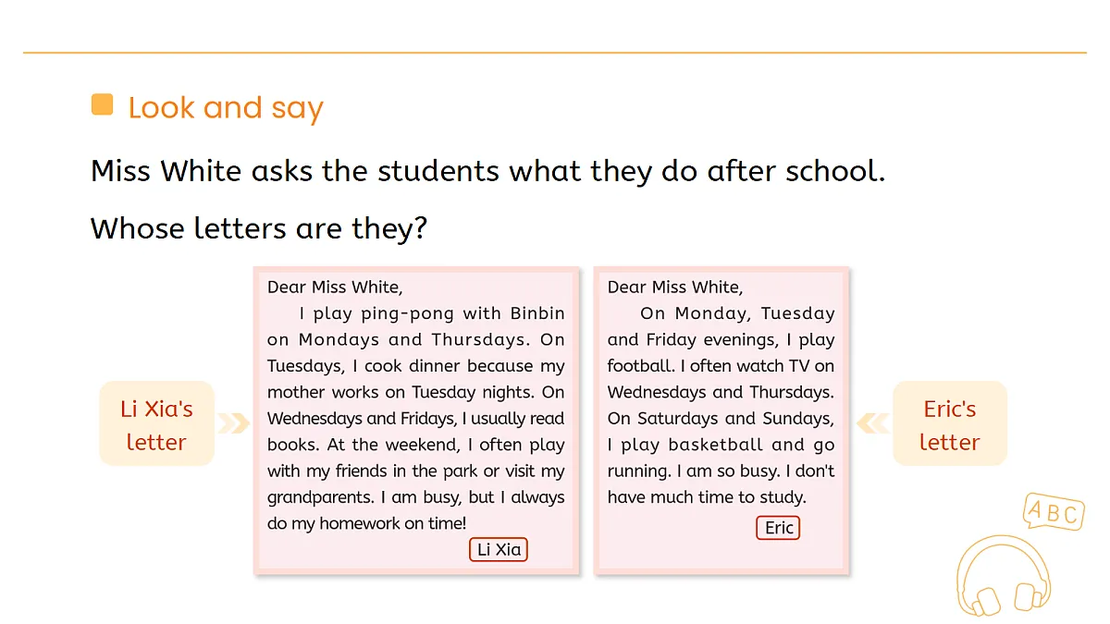Screen dimensions: 1110x624
Task: Click the orange square bullet beside Look and say
Action: point(103,104)
